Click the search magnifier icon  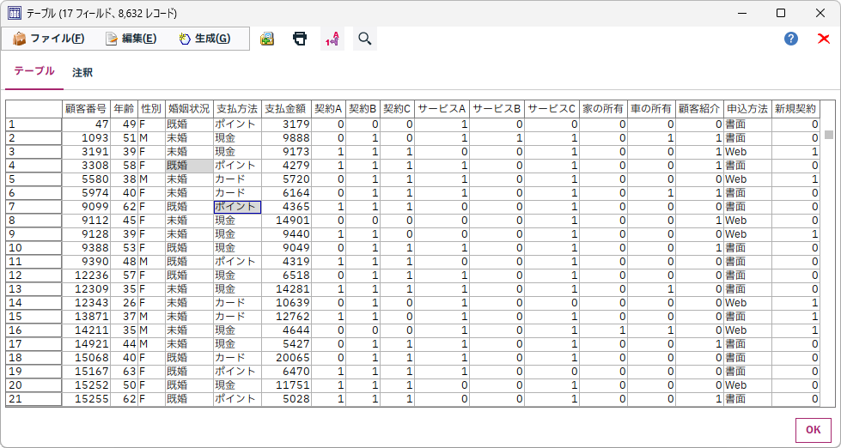[364, 39]
